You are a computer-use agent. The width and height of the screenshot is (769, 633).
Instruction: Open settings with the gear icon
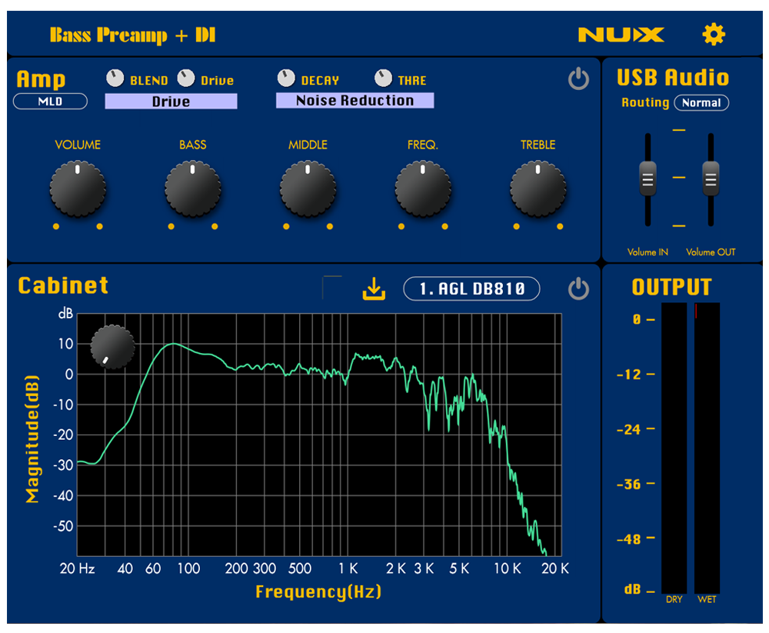pos(714,34)
